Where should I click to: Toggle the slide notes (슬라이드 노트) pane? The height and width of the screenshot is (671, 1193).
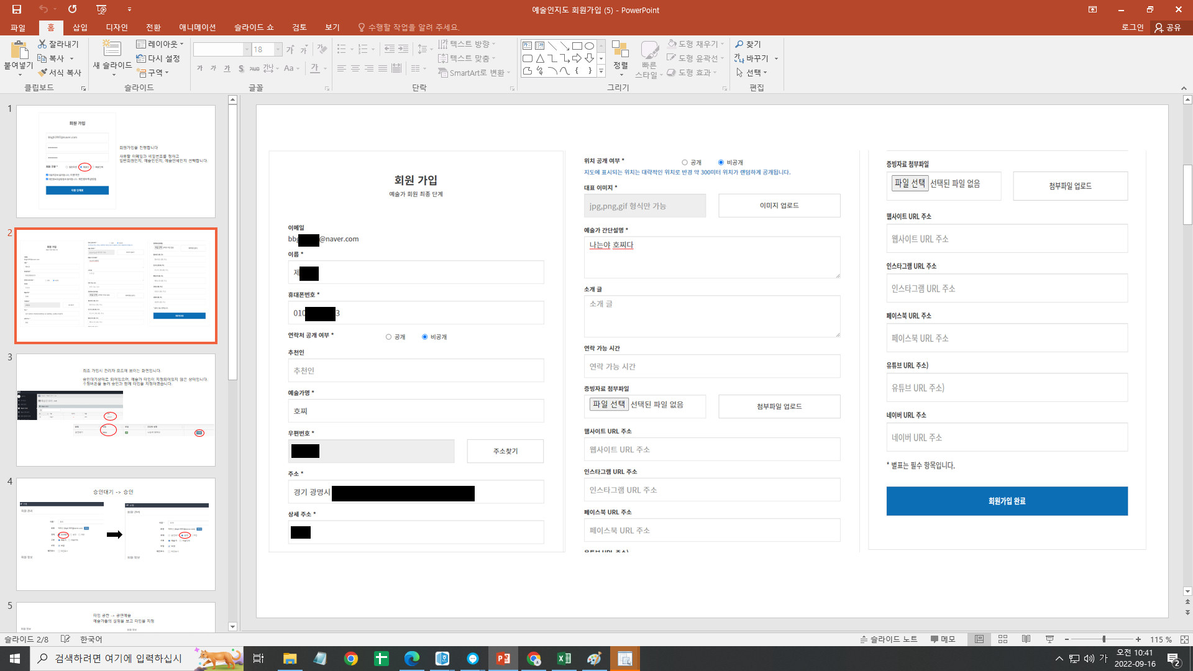pos(889,639)
